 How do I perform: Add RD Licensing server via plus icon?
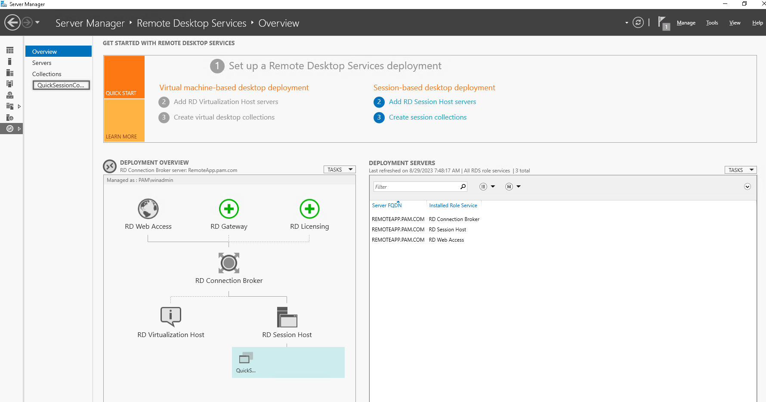pyautogui.click(x=309, y=209)
